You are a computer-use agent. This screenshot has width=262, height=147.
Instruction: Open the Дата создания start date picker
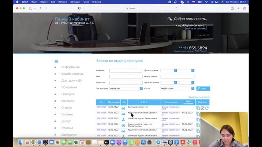(x=176, y=71)
